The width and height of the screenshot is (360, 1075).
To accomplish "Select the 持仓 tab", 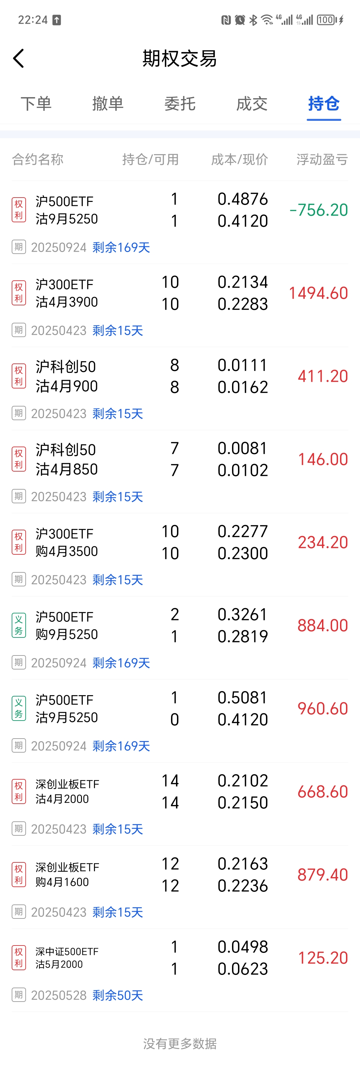I will click(x=324, y=103).
